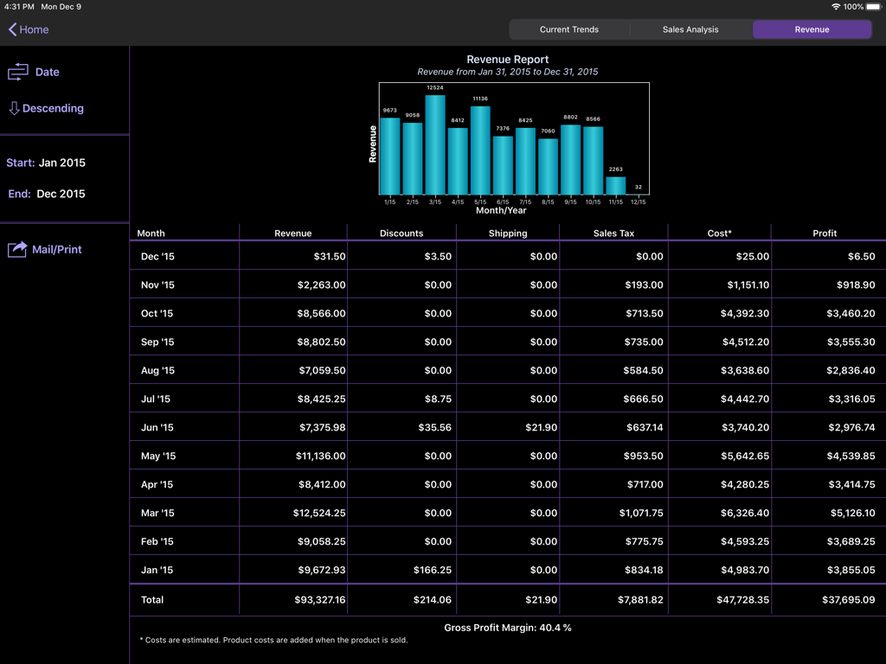Activate the Revenue view toggle
The image size is (886, 664).
click(x=812, y=29)
